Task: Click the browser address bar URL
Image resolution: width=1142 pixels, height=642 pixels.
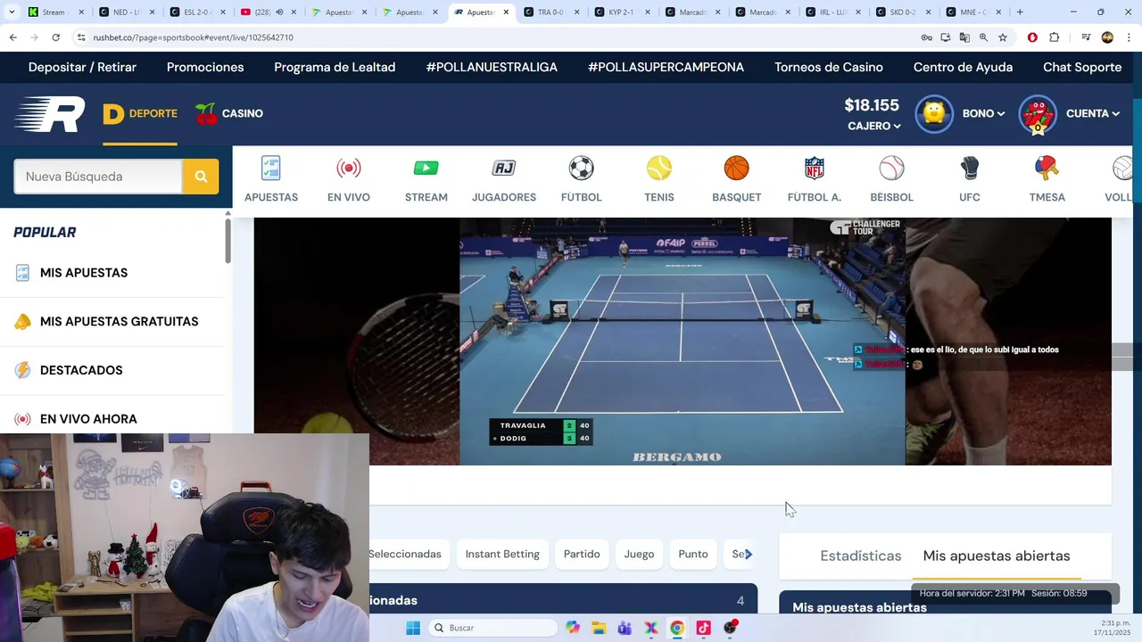Action: tap(193, 37)
